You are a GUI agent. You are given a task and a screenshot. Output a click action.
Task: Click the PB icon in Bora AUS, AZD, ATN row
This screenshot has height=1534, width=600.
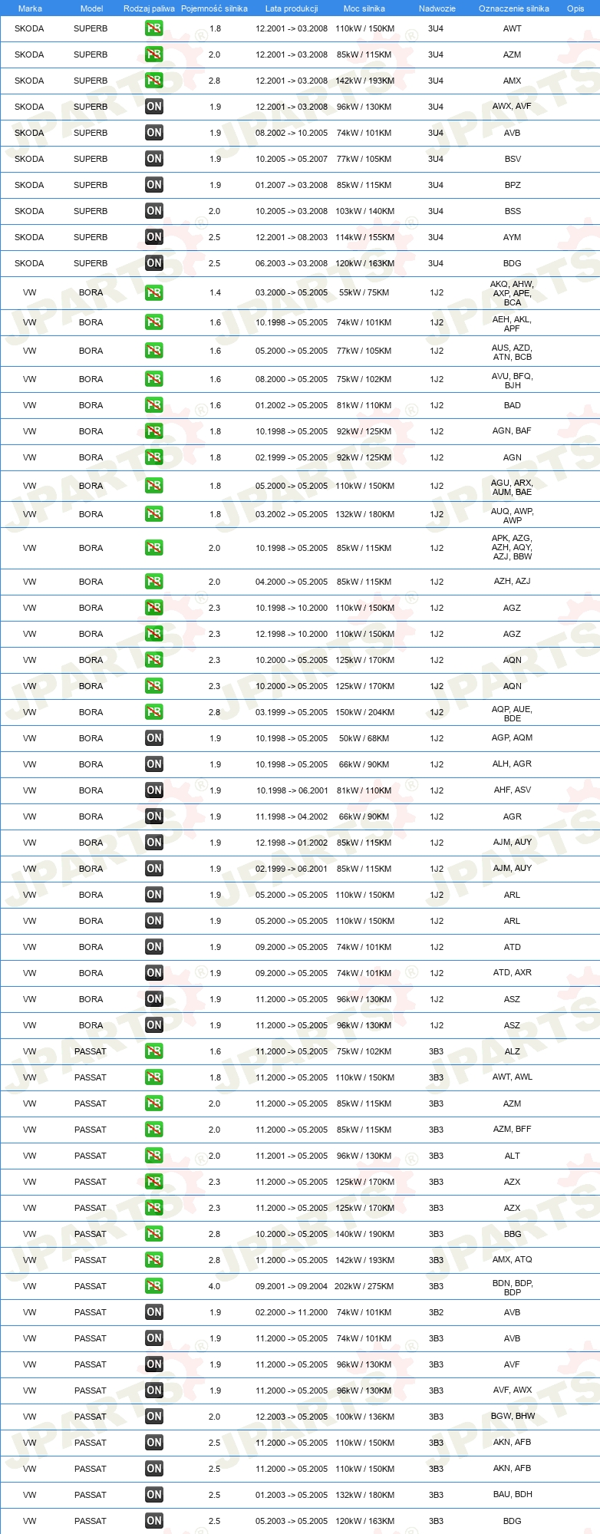coord(154,351)
